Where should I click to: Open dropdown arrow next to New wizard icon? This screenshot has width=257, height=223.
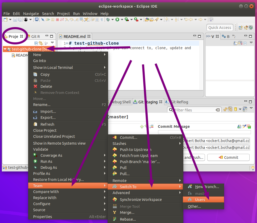tap(10, 20)
